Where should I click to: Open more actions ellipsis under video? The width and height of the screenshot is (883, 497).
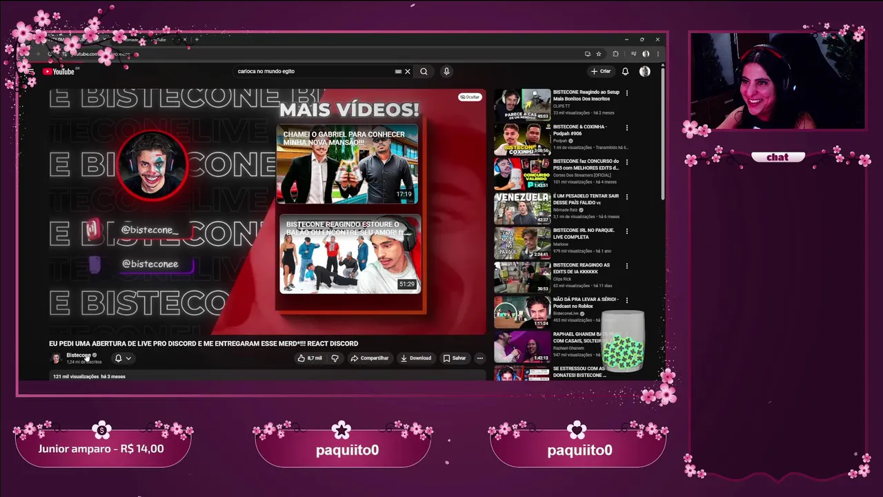click(479, 358)
